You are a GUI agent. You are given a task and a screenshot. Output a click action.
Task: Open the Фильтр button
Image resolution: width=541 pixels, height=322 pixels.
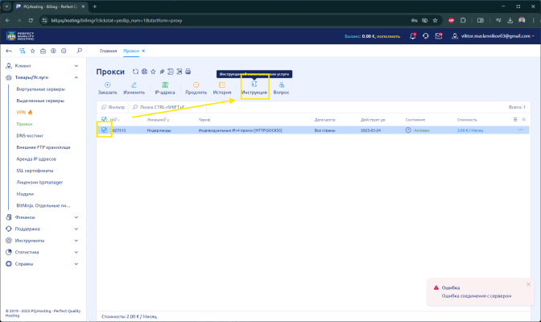point(113,106)
